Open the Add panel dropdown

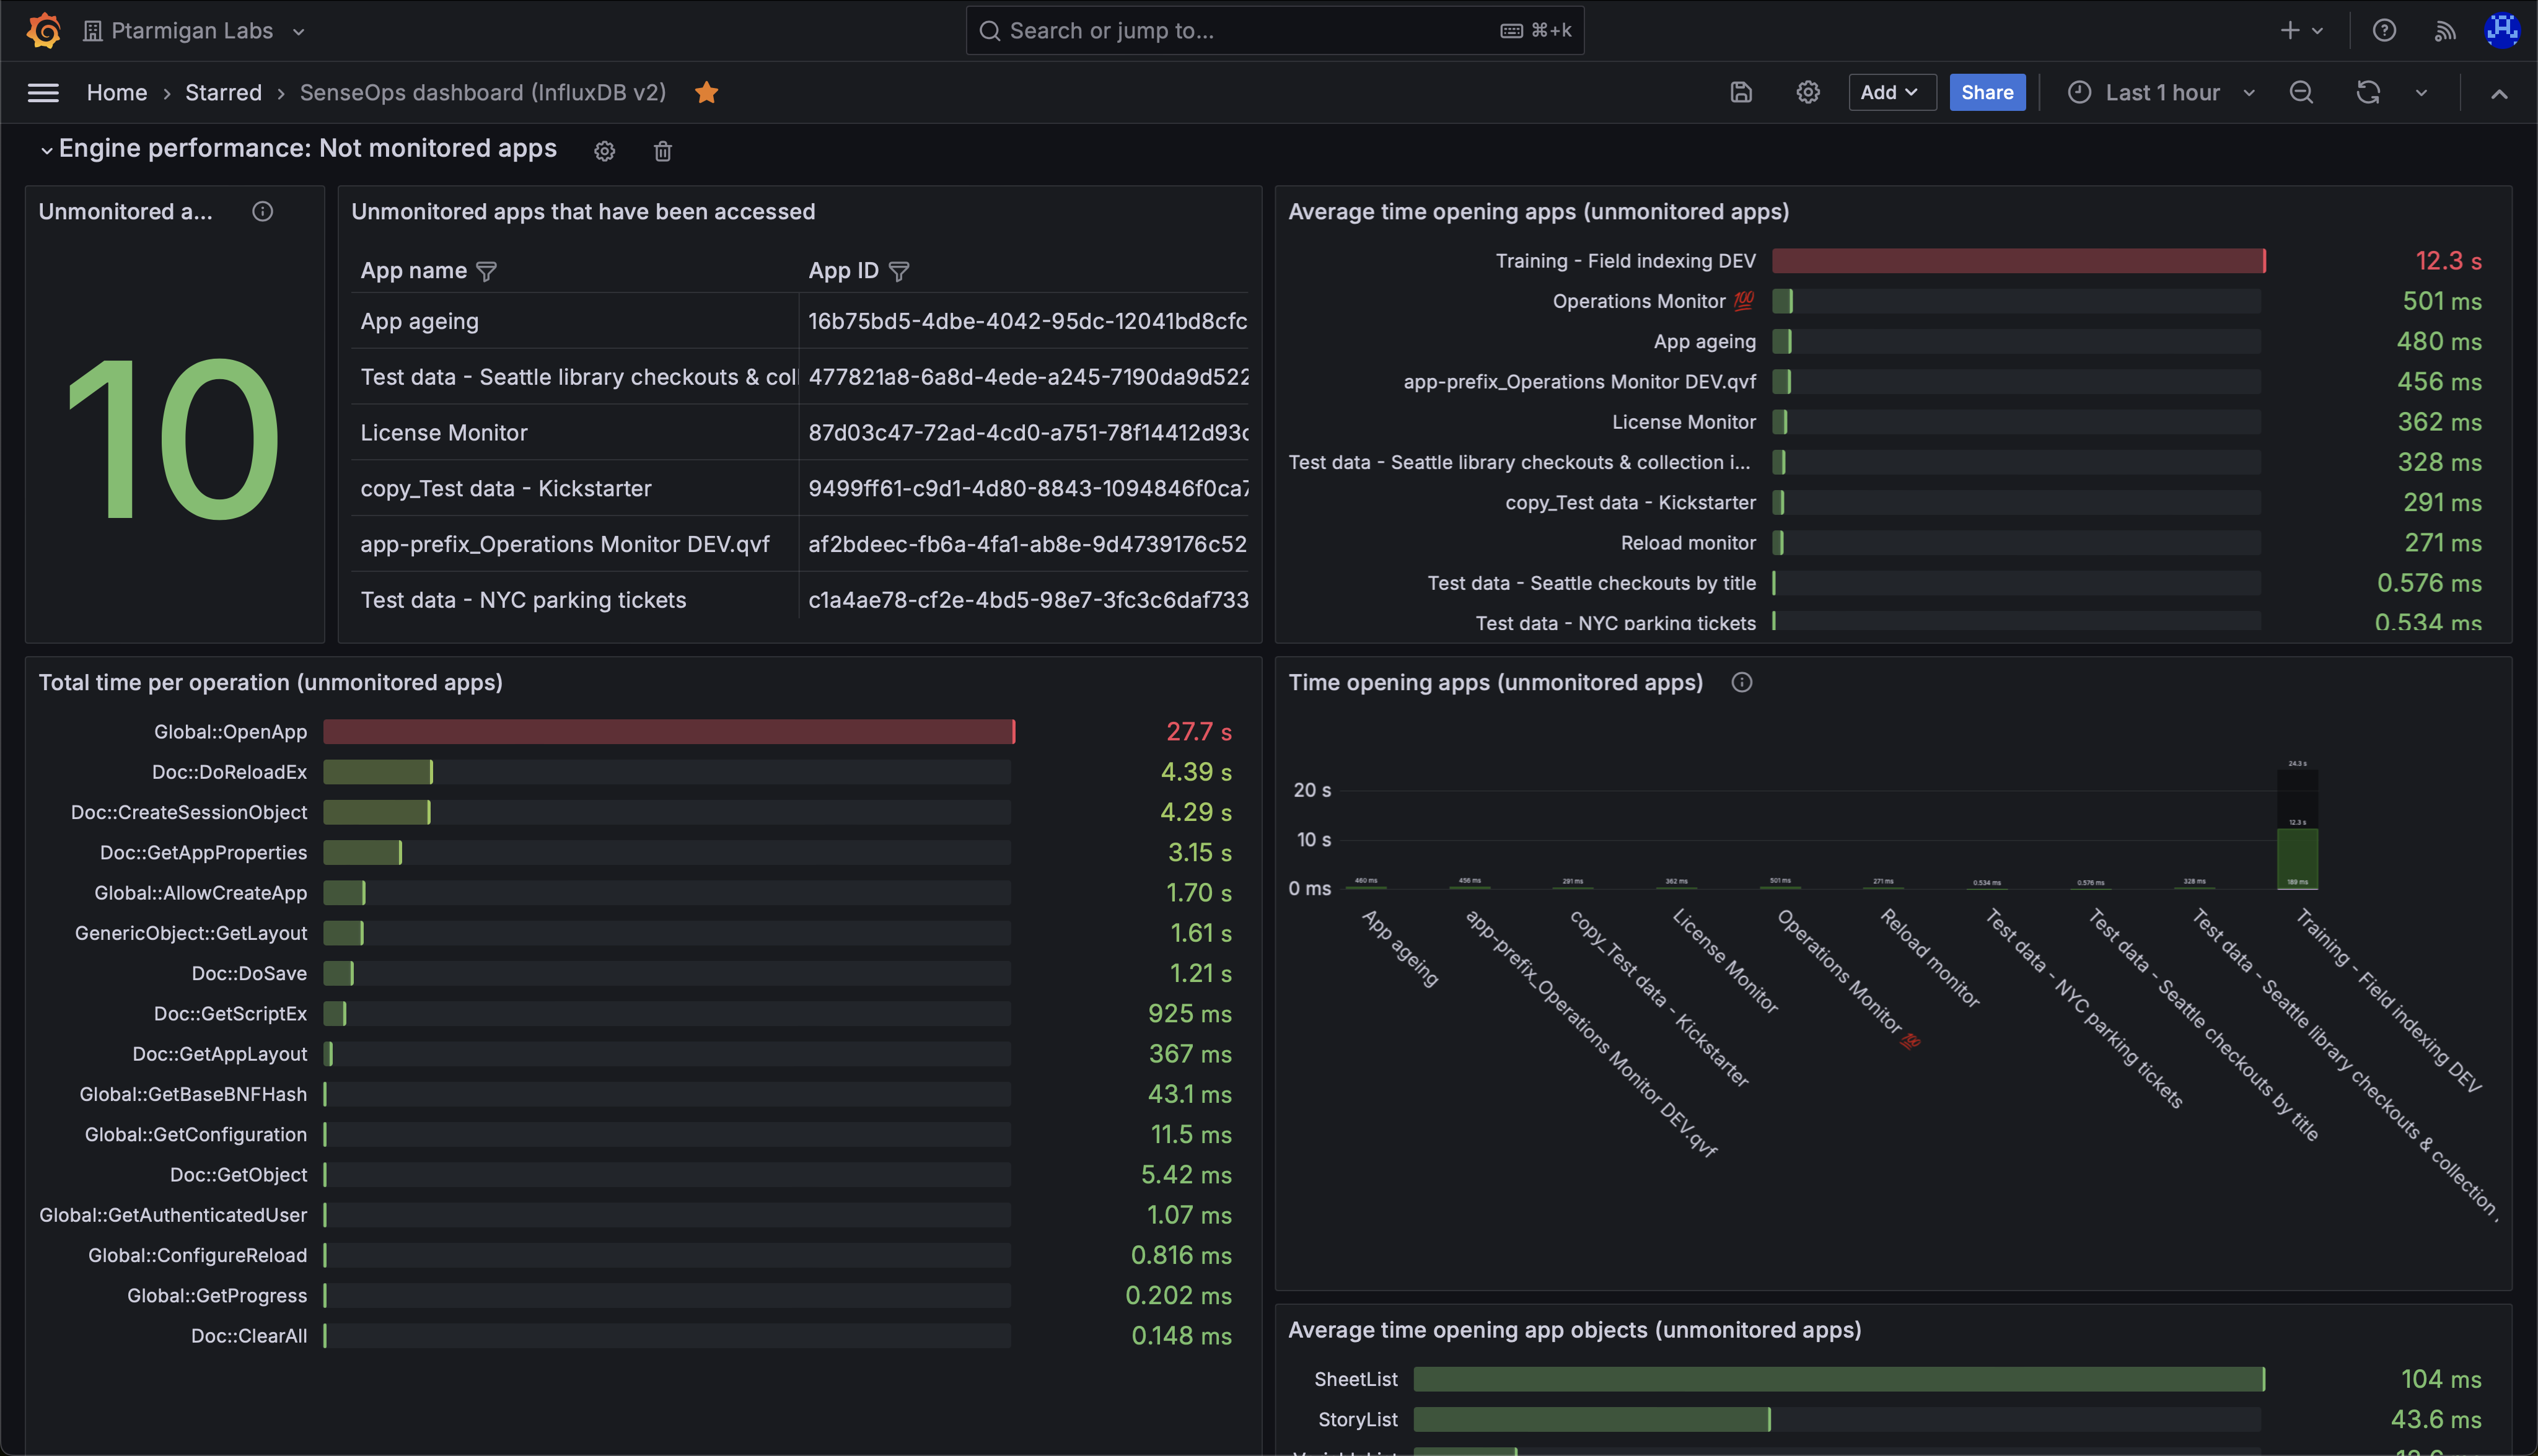point(1890,92)
